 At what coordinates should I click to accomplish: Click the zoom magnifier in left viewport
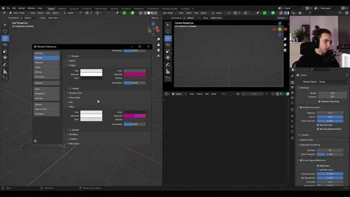[158, 39]
